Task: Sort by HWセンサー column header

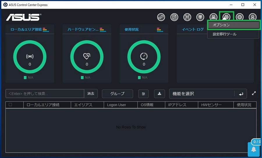Action: [216, 105]
